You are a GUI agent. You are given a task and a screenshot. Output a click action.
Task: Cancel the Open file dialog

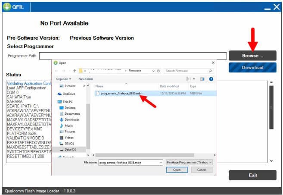click(x=202, y=170)
